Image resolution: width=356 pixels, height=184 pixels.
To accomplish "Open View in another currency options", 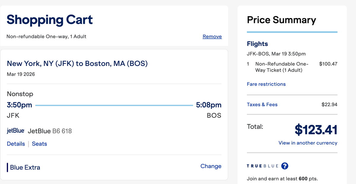I will coord(308,143).
